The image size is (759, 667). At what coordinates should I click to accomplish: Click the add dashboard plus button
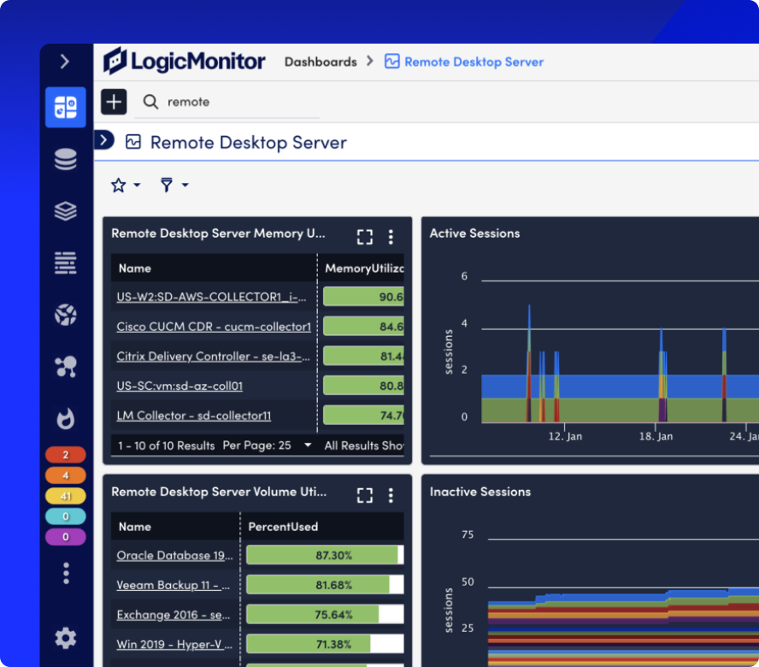pyautogui.click(x=114, y=102)
